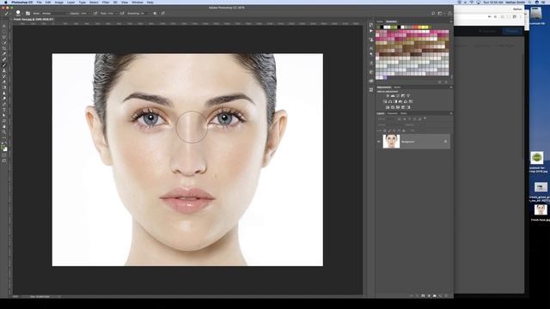Open the Smoothing value dropdown
This screenshot has height=309, width=550.
(145, 14)
